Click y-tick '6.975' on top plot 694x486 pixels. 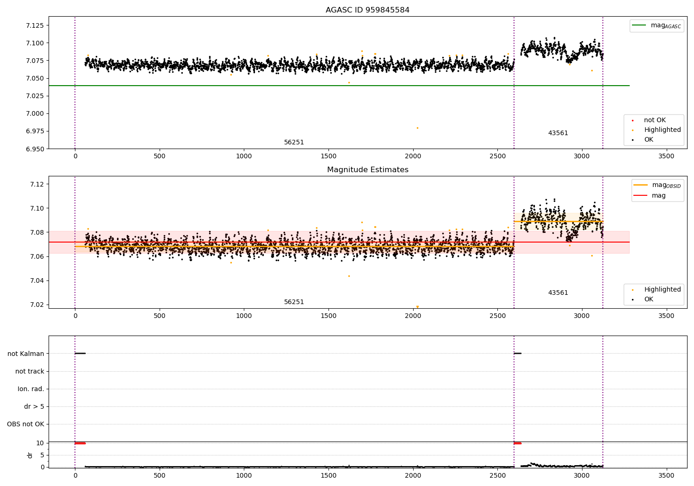coord(35,131)
